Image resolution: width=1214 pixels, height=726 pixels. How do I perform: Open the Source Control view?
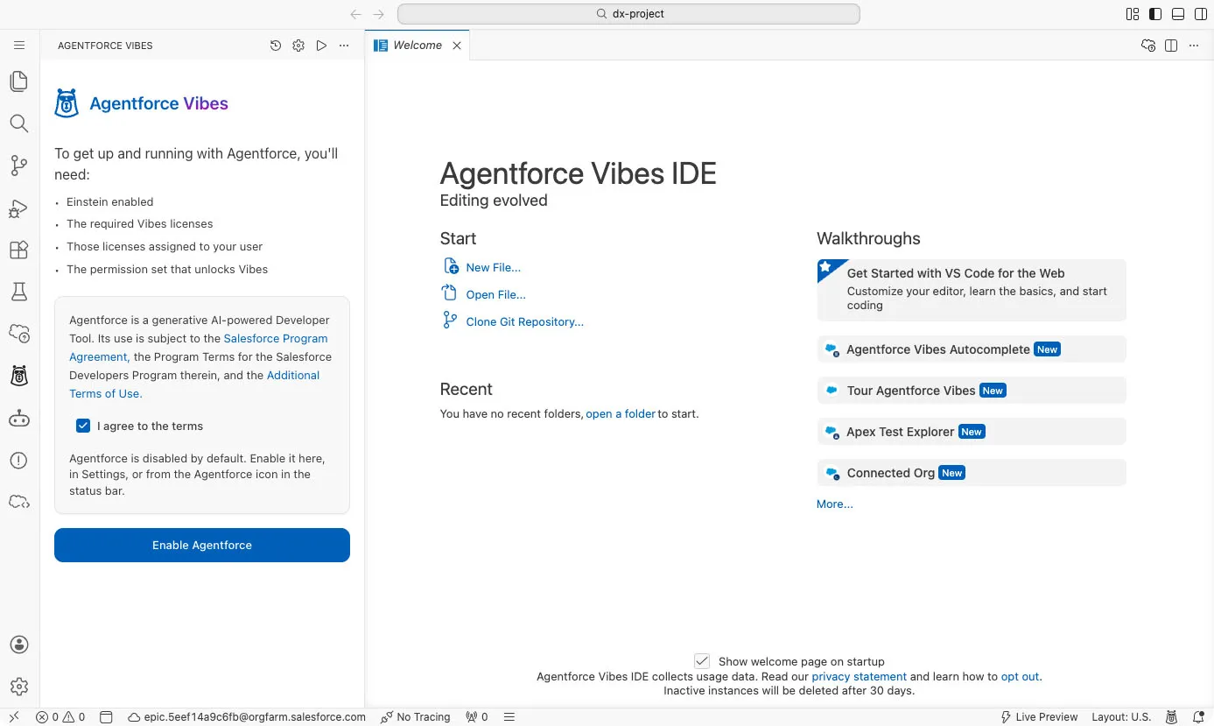pos(19,165)
